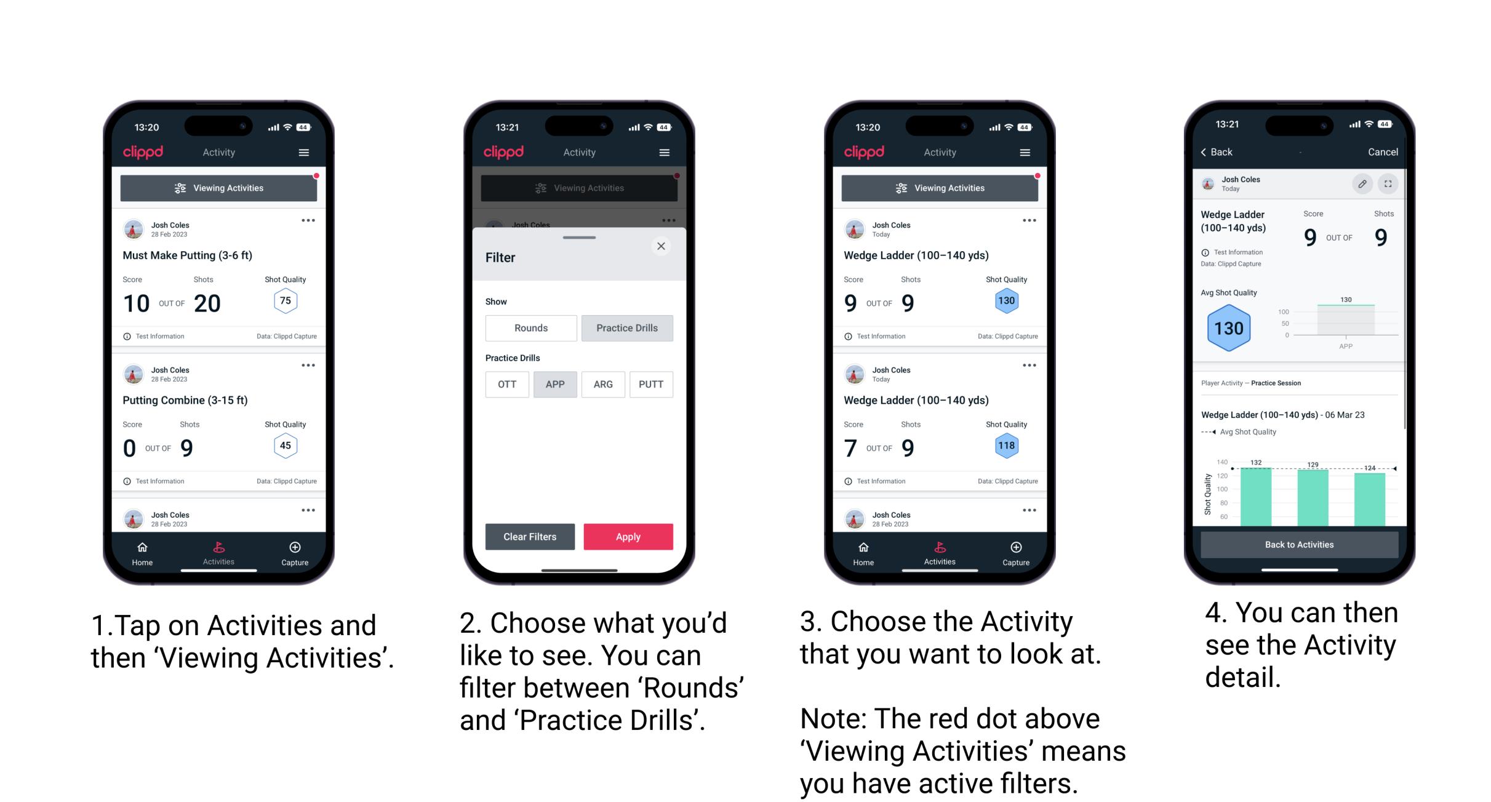Tap the Capture icon in bottom nav
Screen dimensions: 1491x802
tap(296, 548)
